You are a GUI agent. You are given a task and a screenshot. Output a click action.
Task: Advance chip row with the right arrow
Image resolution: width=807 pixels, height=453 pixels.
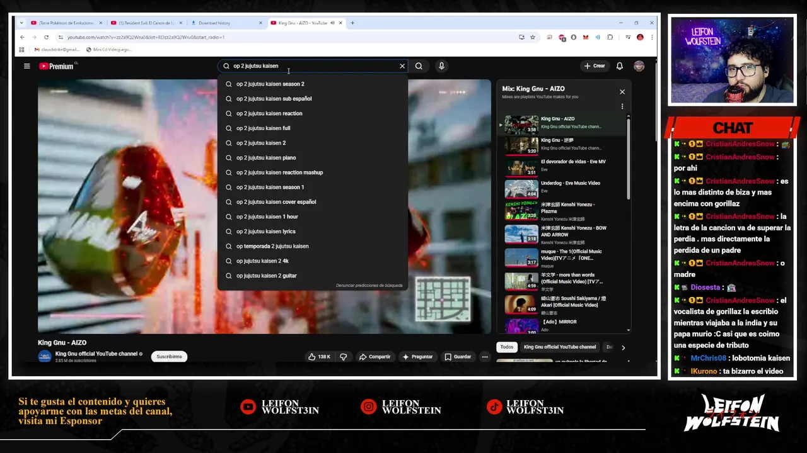[x=623, y=347]
